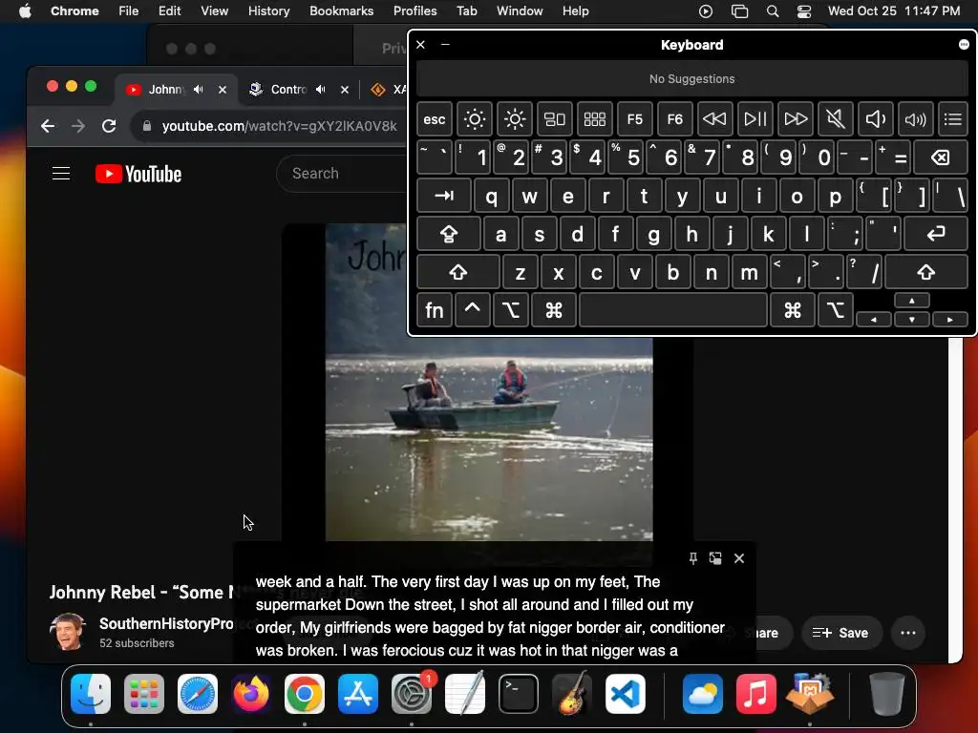Tap the list-view key next to volume up
Viewport: 978px width, 733px height.
pos(952,119)
